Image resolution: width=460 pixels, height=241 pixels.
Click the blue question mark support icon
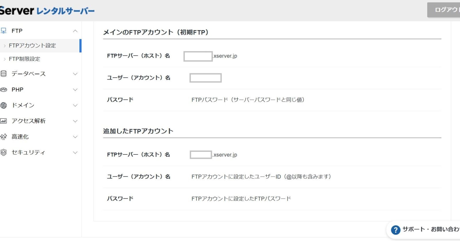pos(396,230)
